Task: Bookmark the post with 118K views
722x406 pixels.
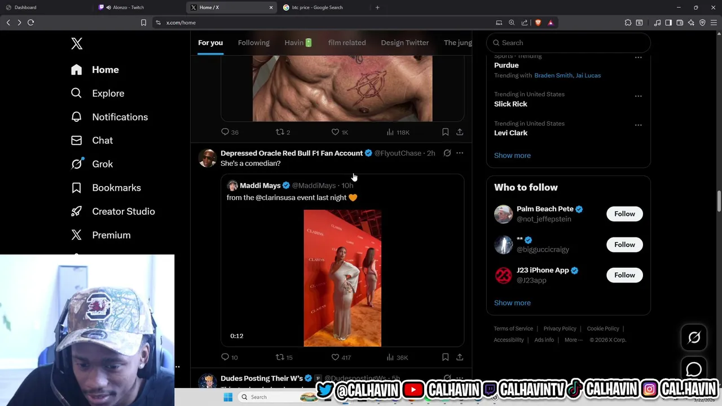Action: [445, 132]
